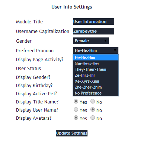156x142 pixels.
Task: Select Yes for Display Title Name
Action: [x=76, y=102]
